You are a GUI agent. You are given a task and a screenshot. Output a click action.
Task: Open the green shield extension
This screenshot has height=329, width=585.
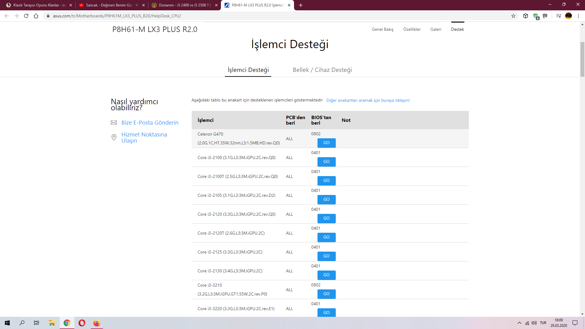(536, 16)
